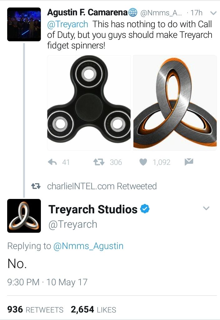The width and height of the screenshot is (220, 320).
Task: Open Treyarch Studios display name
Action: pyautogui.click(x=93, y=209)
